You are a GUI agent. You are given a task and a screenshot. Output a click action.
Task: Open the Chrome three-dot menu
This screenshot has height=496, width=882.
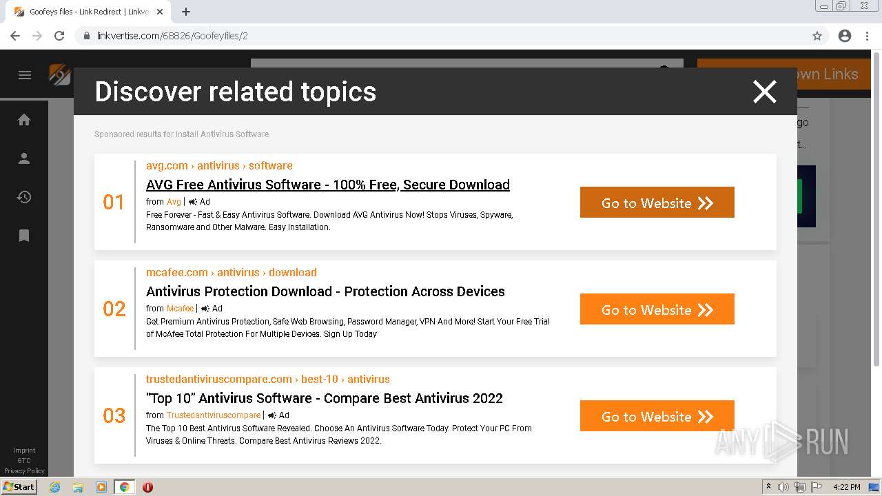click(x=867, y=36)
